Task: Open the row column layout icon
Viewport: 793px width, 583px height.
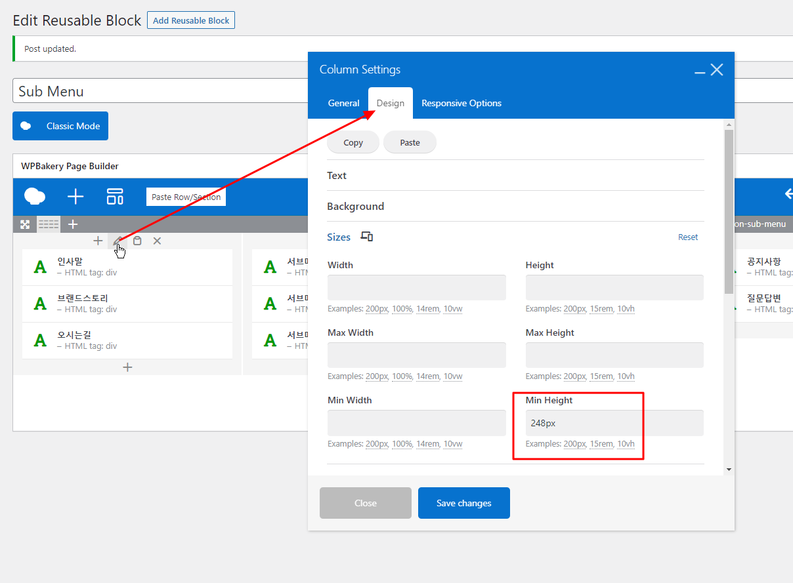Action: click(49, 224)
